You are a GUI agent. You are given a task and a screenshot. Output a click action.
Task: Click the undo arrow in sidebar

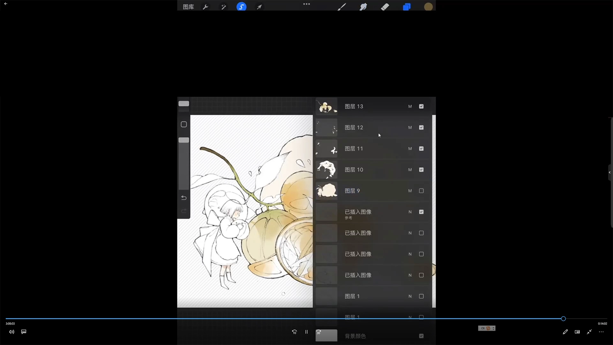pos(184,198)
